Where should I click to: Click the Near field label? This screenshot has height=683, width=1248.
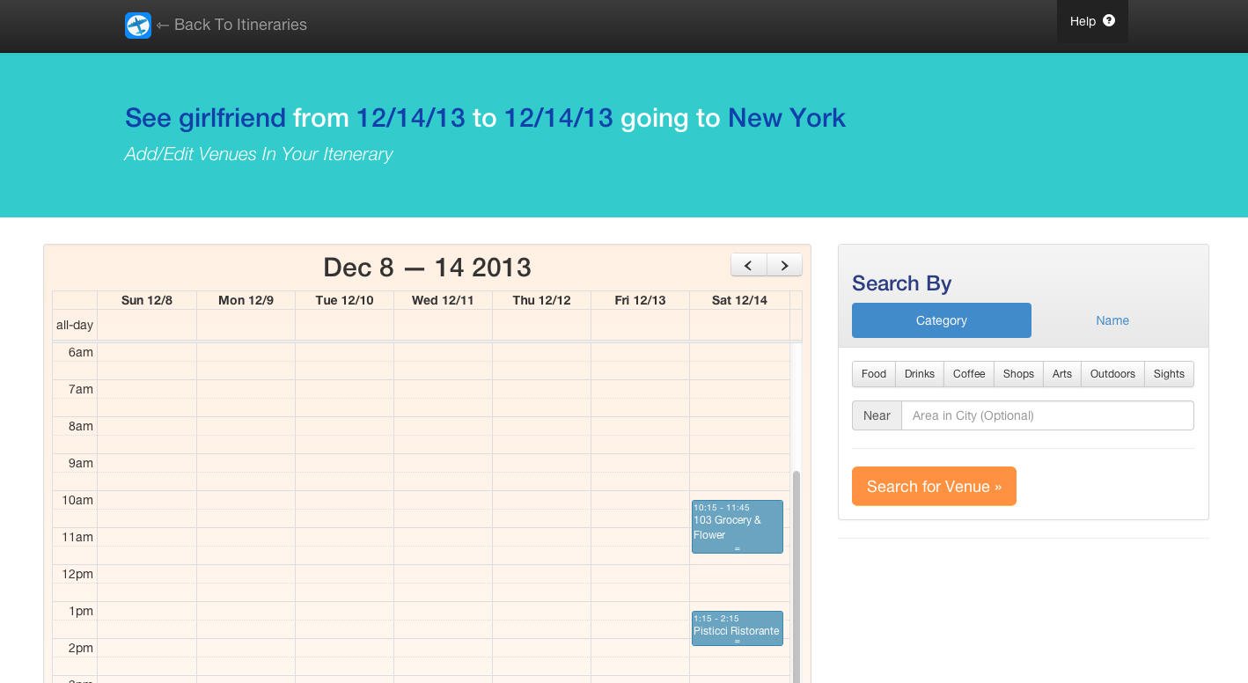(x=877, y=415)
